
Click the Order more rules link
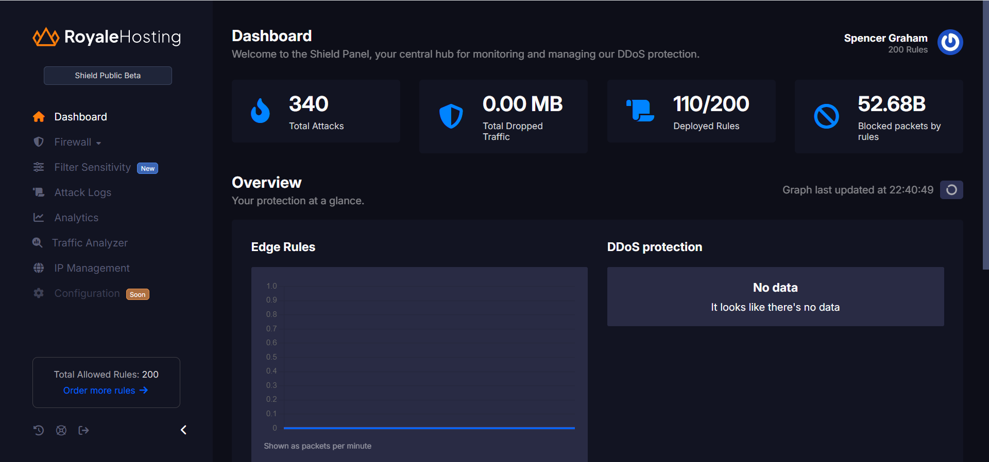coord(105,390)
